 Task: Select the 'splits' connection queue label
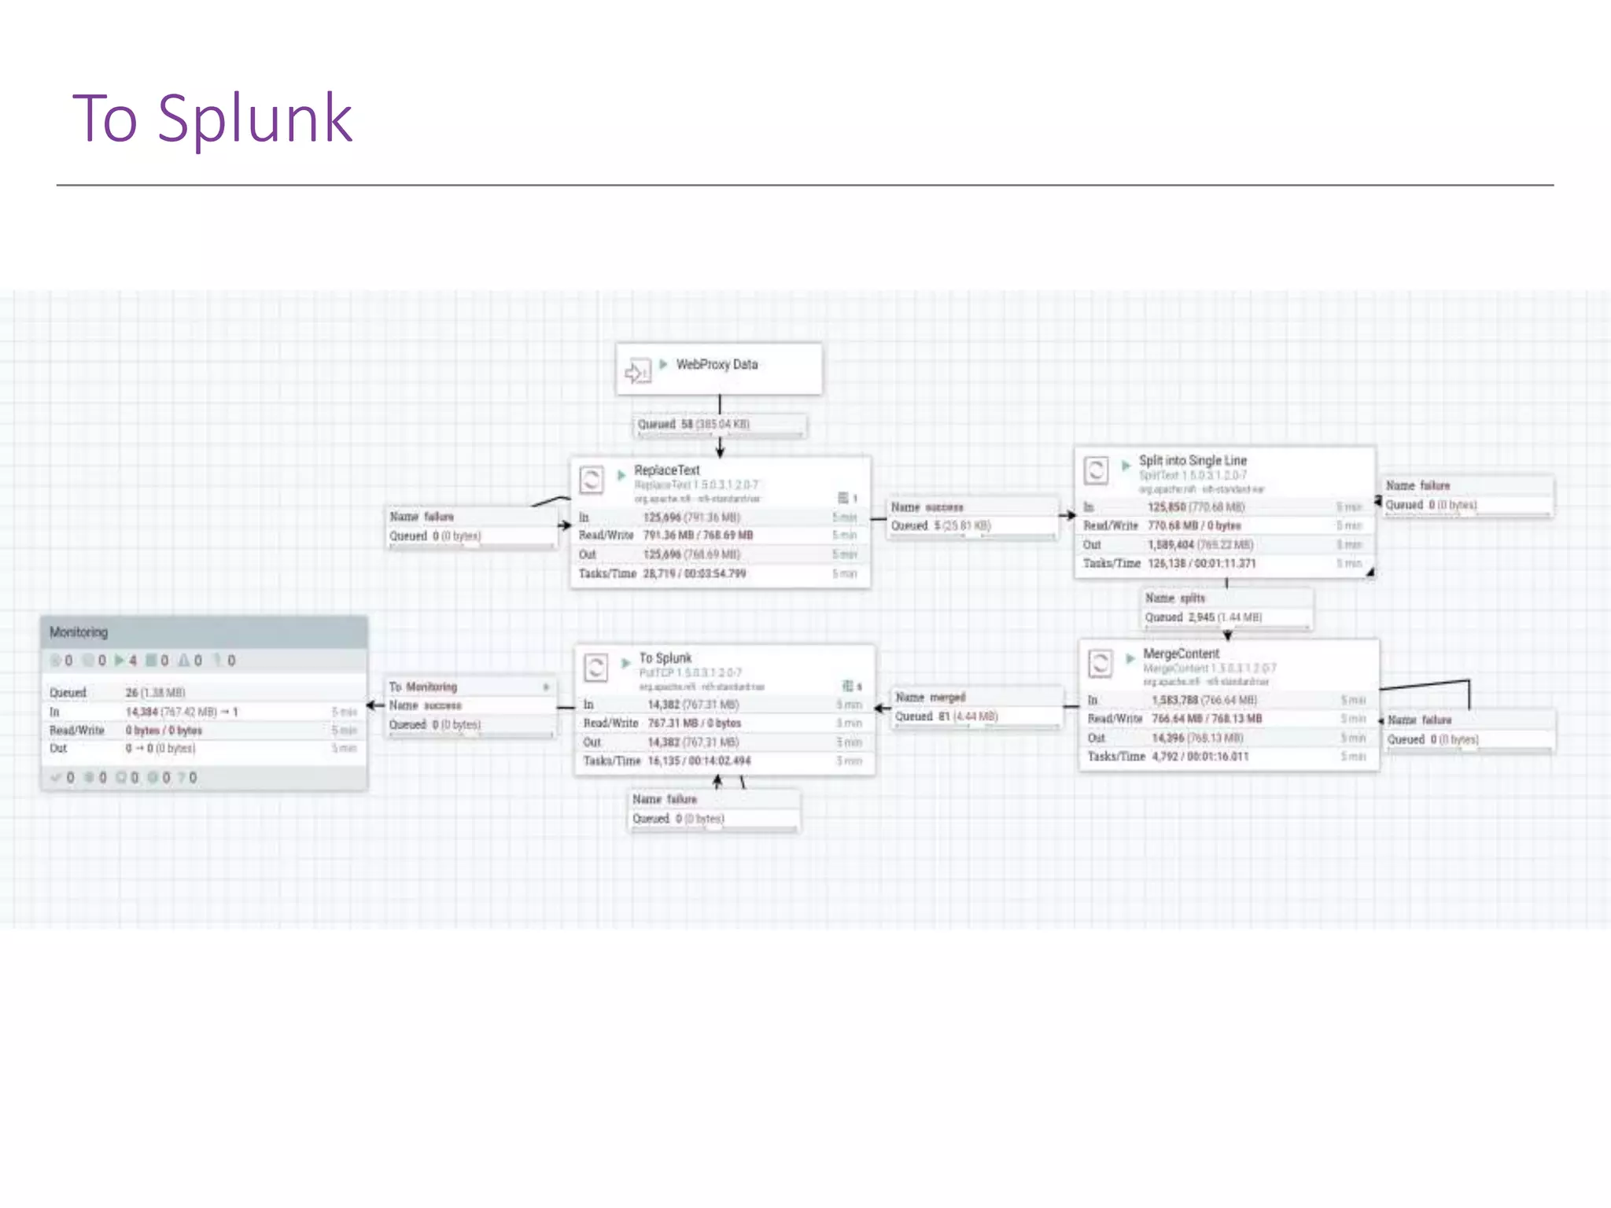coord(1226,608)
